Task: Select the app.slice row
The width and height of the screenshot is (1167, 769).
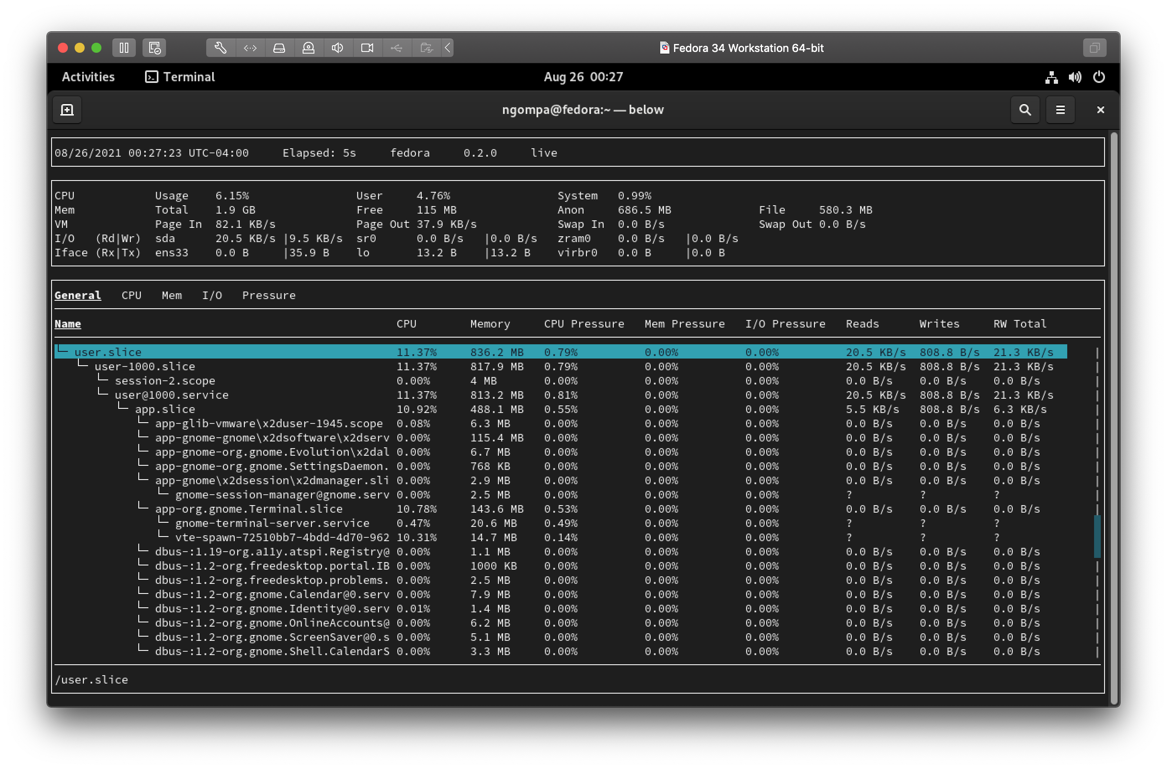Action: click(560, 409)
